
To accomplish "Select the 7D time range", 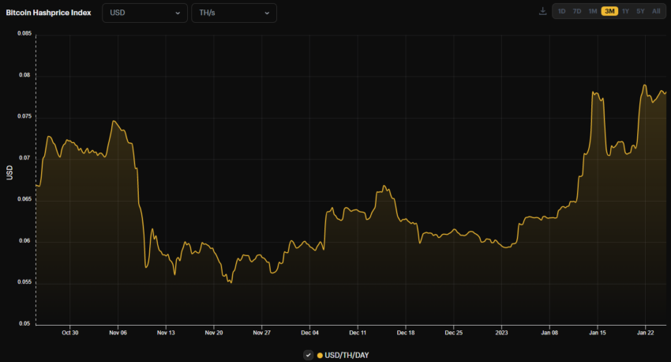I will [x=577, y=11].
